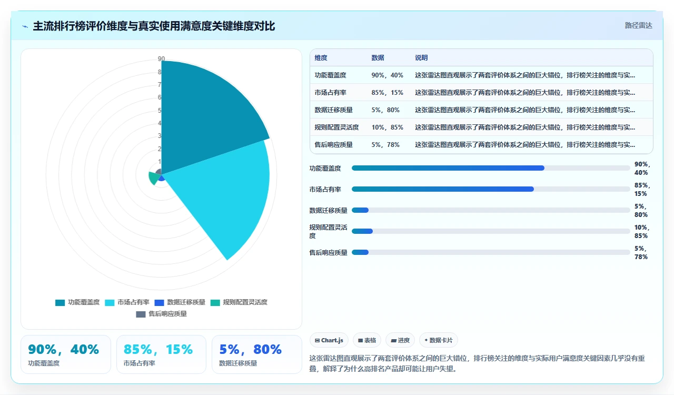Select the 市场占有率 table row label
674x395 pixels.
click(330, 93)
